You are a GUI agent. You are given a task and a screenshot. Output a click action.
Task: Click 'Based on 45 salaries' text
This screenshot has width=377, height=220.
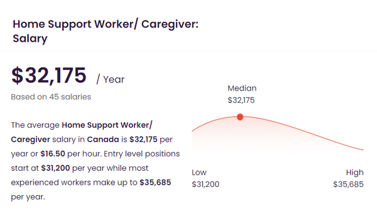tap(51, 97)
